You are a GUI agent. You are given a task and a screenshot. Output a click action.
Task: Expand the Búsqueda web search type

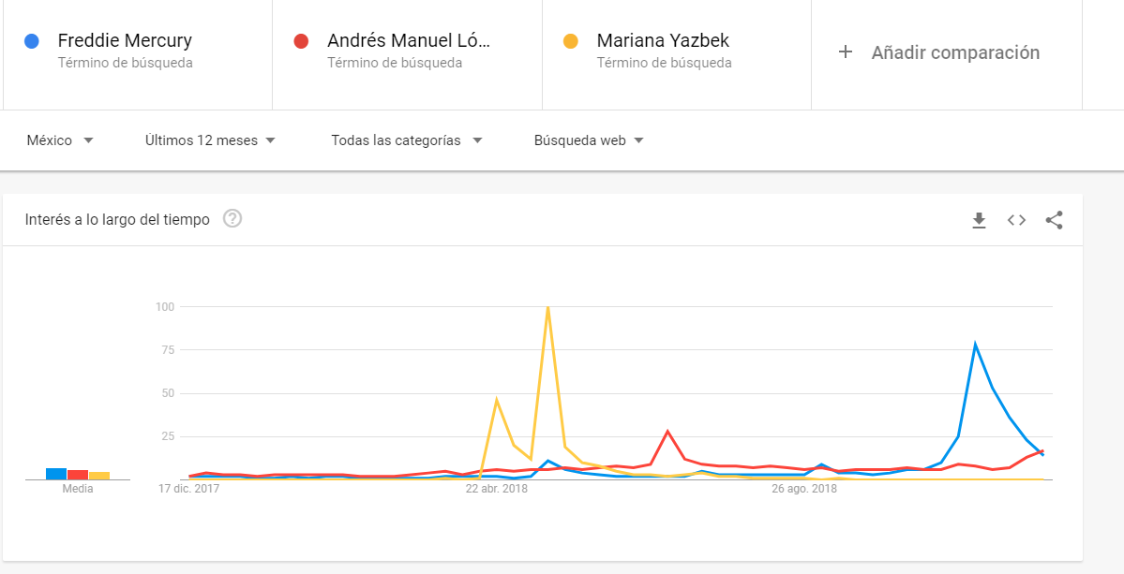coord(589,140)
